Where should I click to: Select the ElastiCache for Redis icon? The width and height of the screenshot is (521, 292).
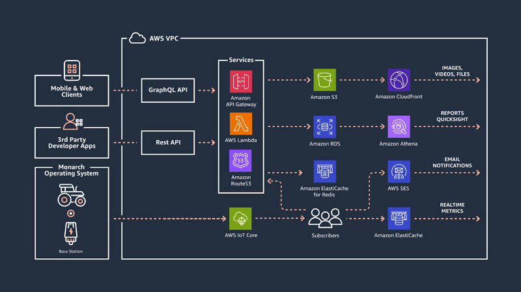pyautogui.click(x=324, y=172)
